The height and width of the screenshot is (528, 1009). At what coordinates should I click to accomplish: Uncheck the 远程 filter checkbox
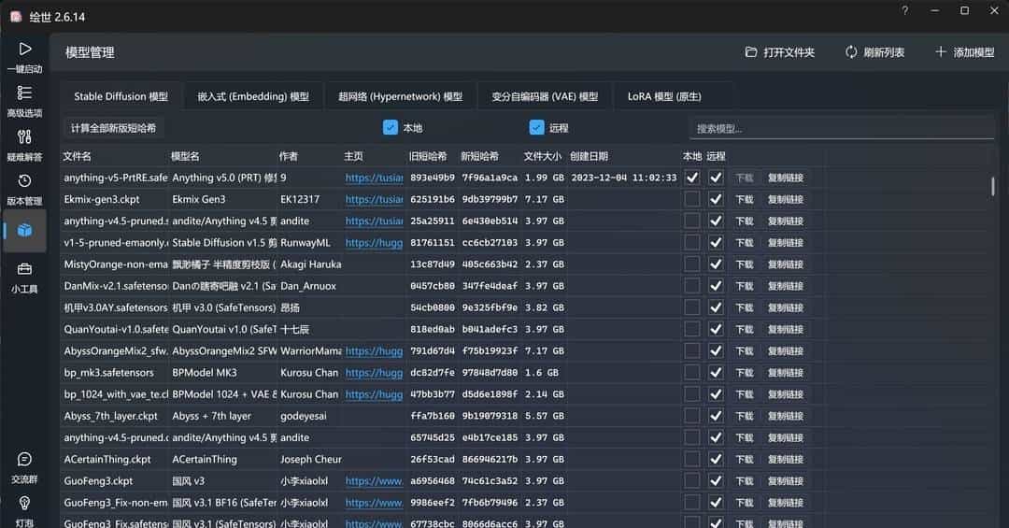(x=536, y=127)
